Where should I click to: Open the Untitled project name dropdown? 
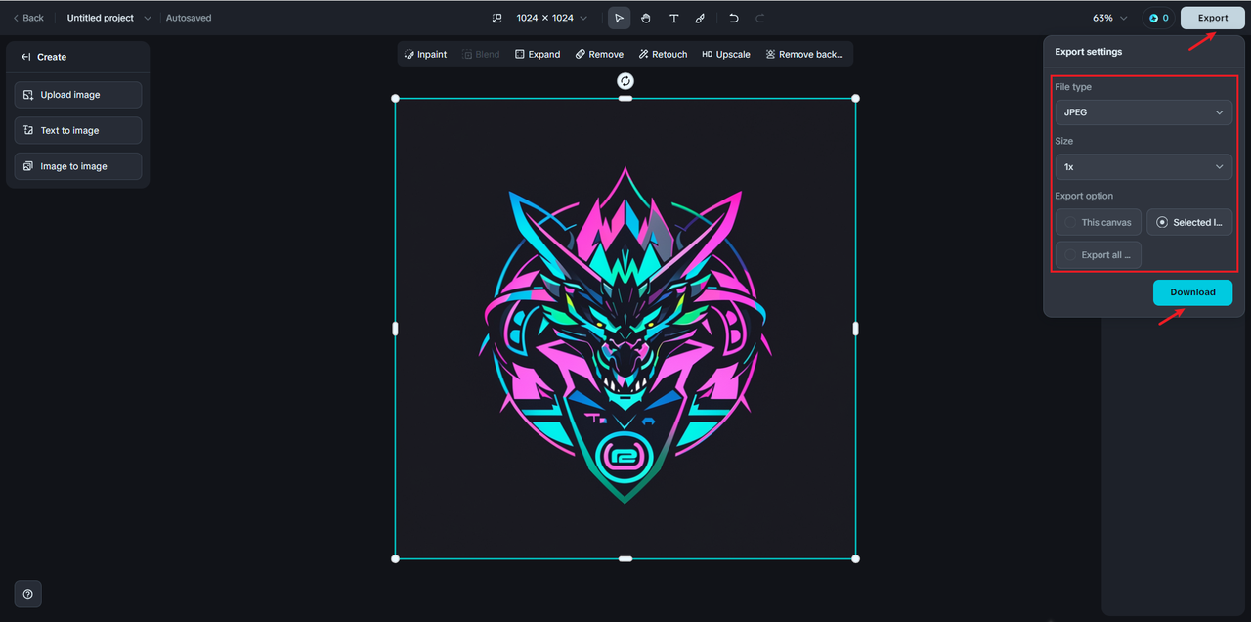(x=109, y=18)
